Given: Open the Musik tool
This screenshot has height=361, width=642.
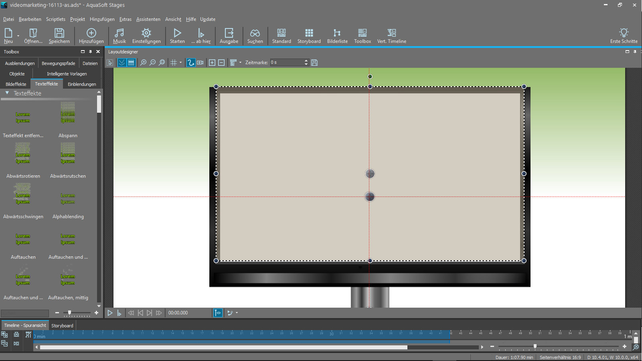Looking at the screenshot, I should [119, 36].
